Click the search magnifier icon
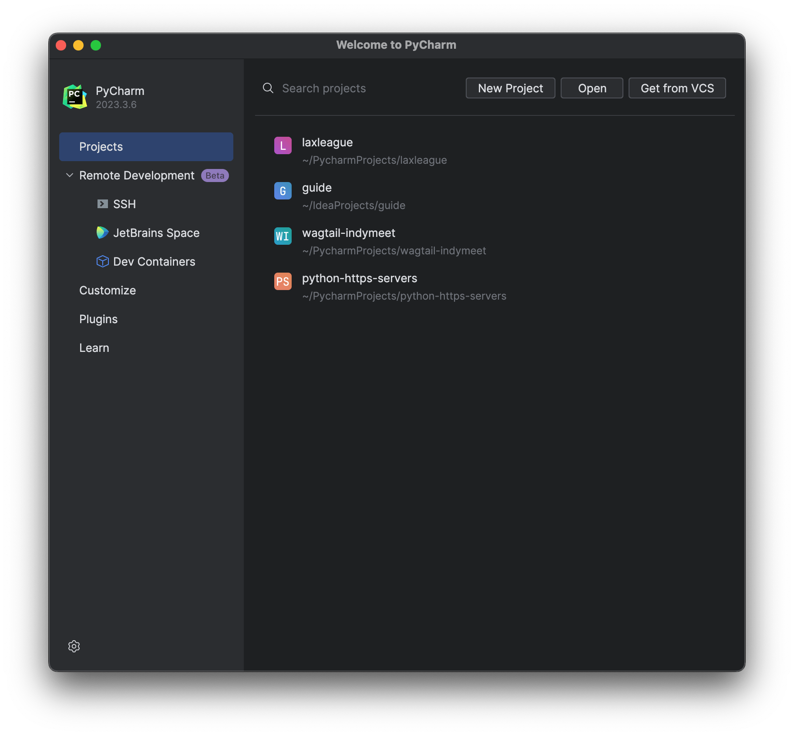Image resolution: width=794 pixels, height=736 pixels. pos(267,88)
